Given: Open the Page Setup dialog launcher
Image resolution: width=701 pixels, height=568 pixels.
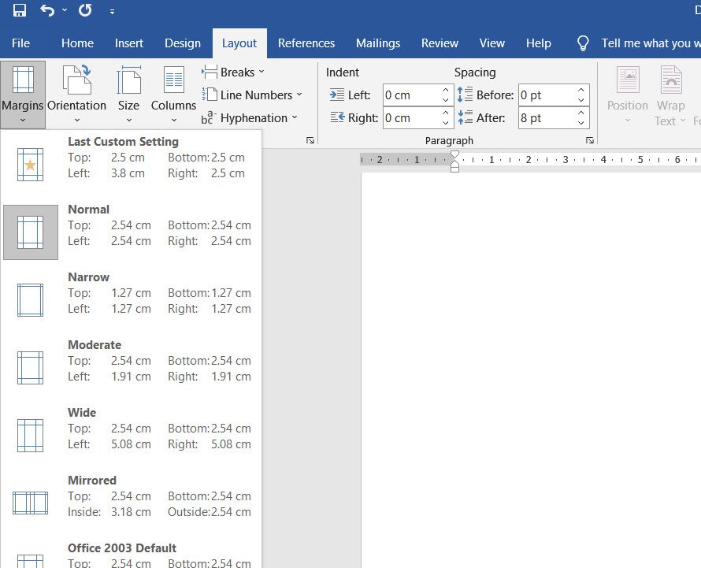Looking at the screenshot, I should [x=310, y=140].
